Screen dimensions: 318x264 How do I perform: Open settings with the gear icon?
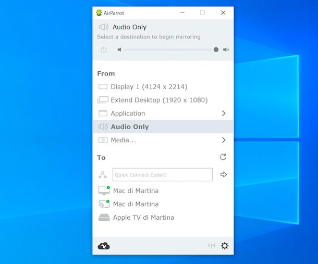(x=225, y=246)
